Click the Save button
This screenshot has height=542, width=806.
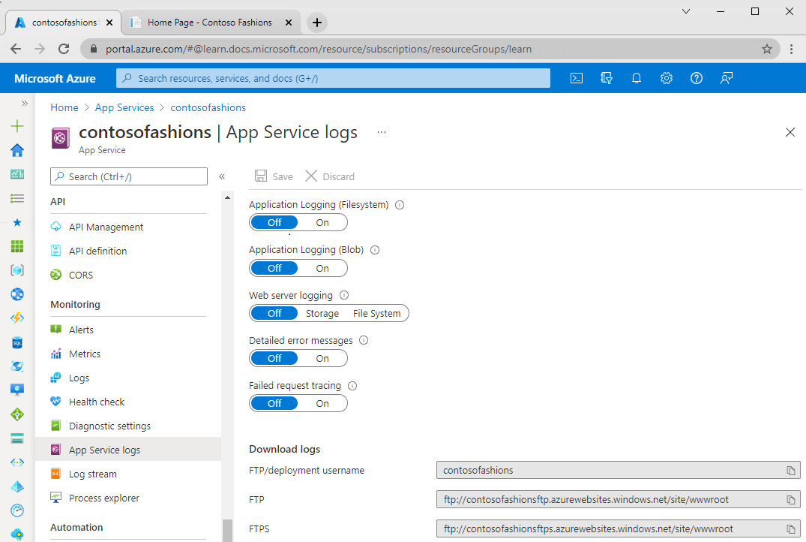click(x=274, y=176)
